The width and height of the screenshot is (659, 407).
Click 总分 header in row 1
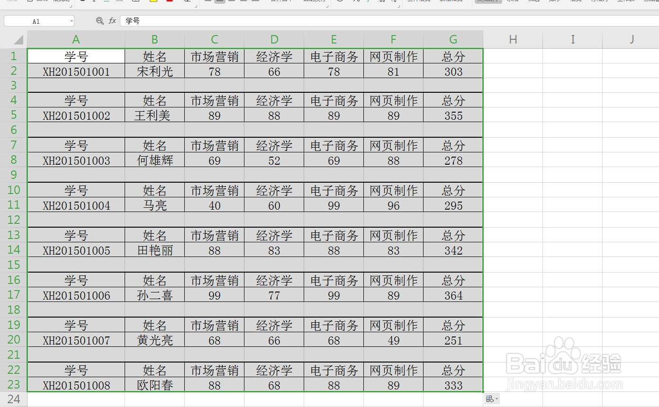(453, 56)
